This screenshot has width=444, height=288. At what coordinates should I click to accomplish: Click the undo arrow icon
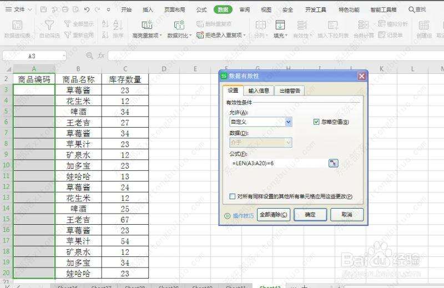click(87, 9)
